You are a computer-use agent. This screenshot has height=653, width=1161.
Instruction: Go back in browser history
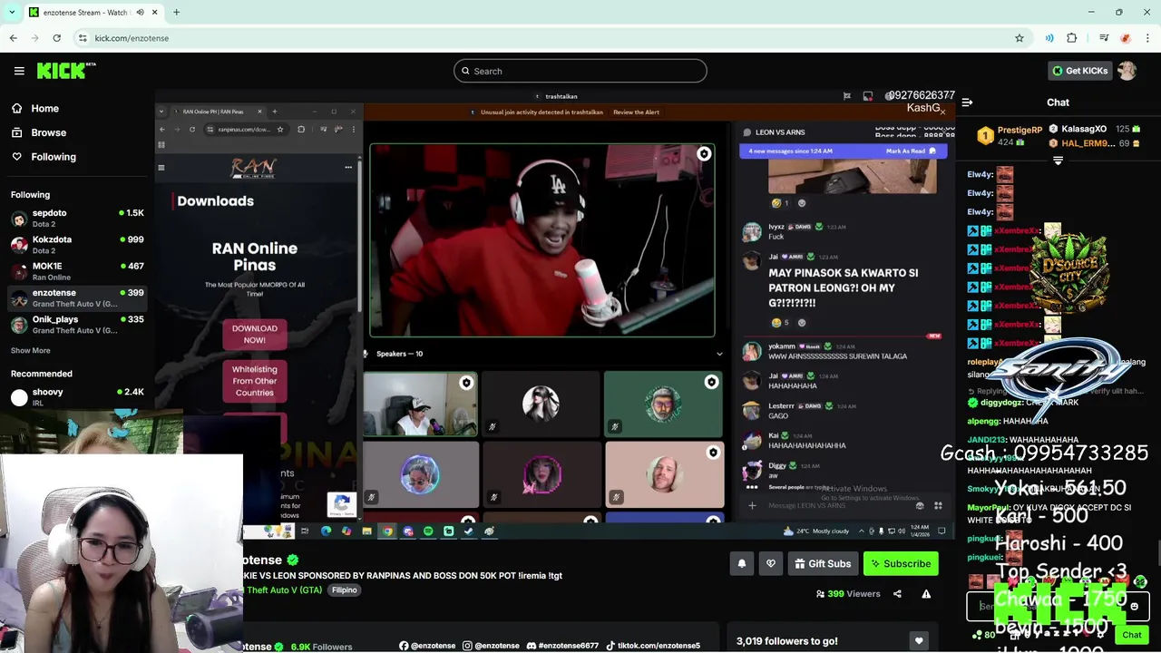pyautogui.click(x=13, y=38)
